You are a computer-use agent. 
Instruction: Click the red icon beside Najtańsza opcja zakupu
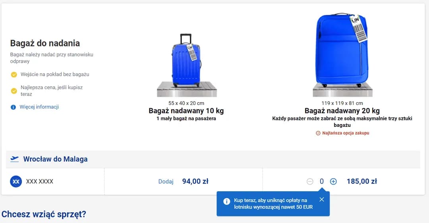(318, 133)
